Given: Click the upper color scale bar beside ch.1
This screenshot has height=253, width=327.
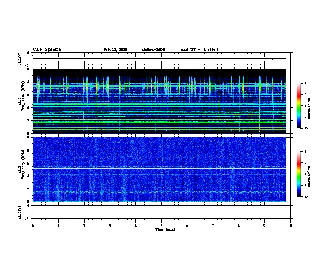Looking at the screenshot, I should pos(299,106).
